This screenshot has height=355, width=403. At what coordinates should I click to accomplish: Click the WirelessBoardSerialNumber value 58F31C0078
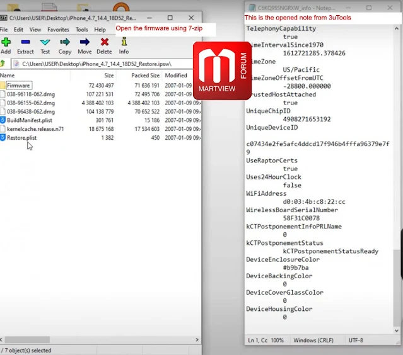[301, 218]
